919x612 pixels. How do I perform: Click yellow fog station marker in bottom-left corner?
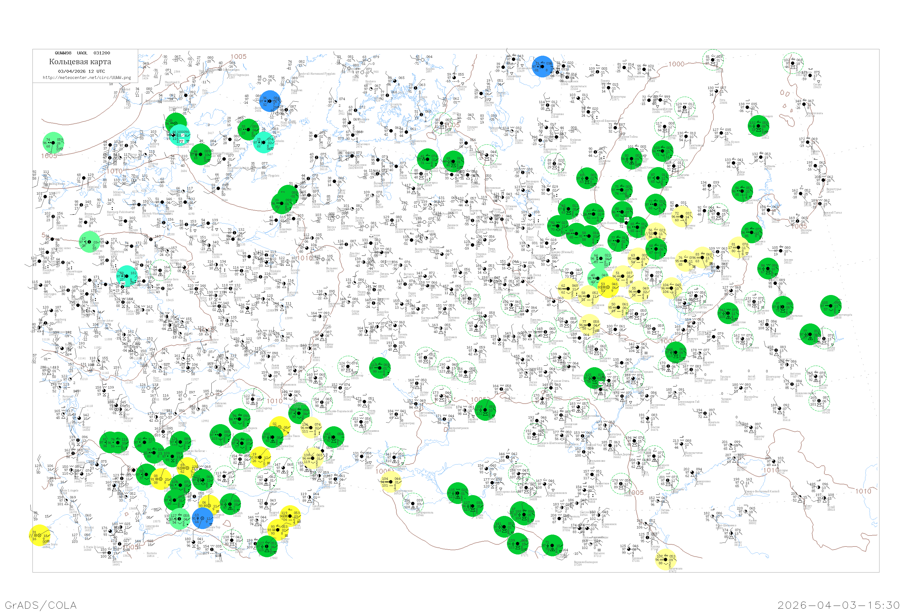point(40,535)
